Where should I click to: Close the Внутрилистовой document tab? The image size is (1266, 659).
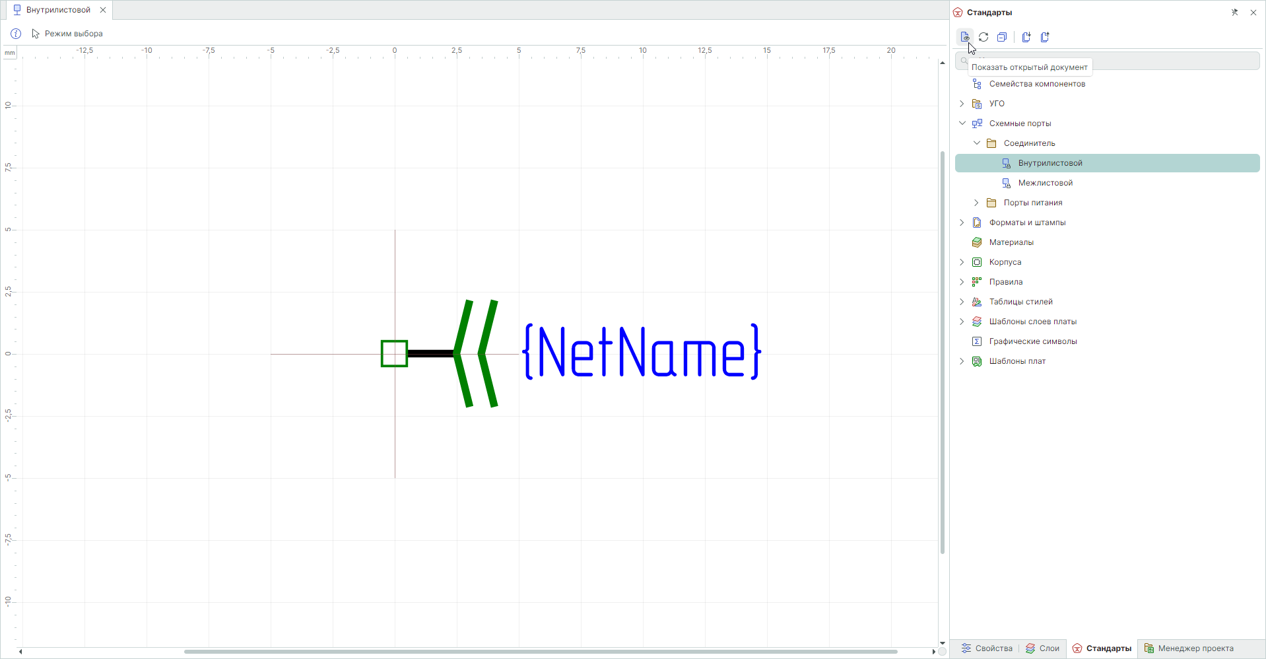click(103, 10)
